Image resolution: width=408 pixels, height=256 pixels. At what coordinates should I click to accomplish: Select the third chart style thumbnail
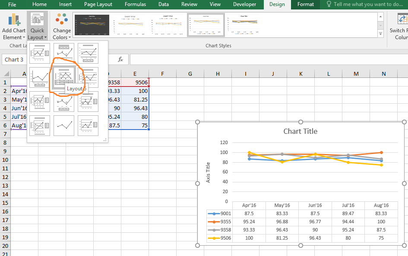pos(168,25)
